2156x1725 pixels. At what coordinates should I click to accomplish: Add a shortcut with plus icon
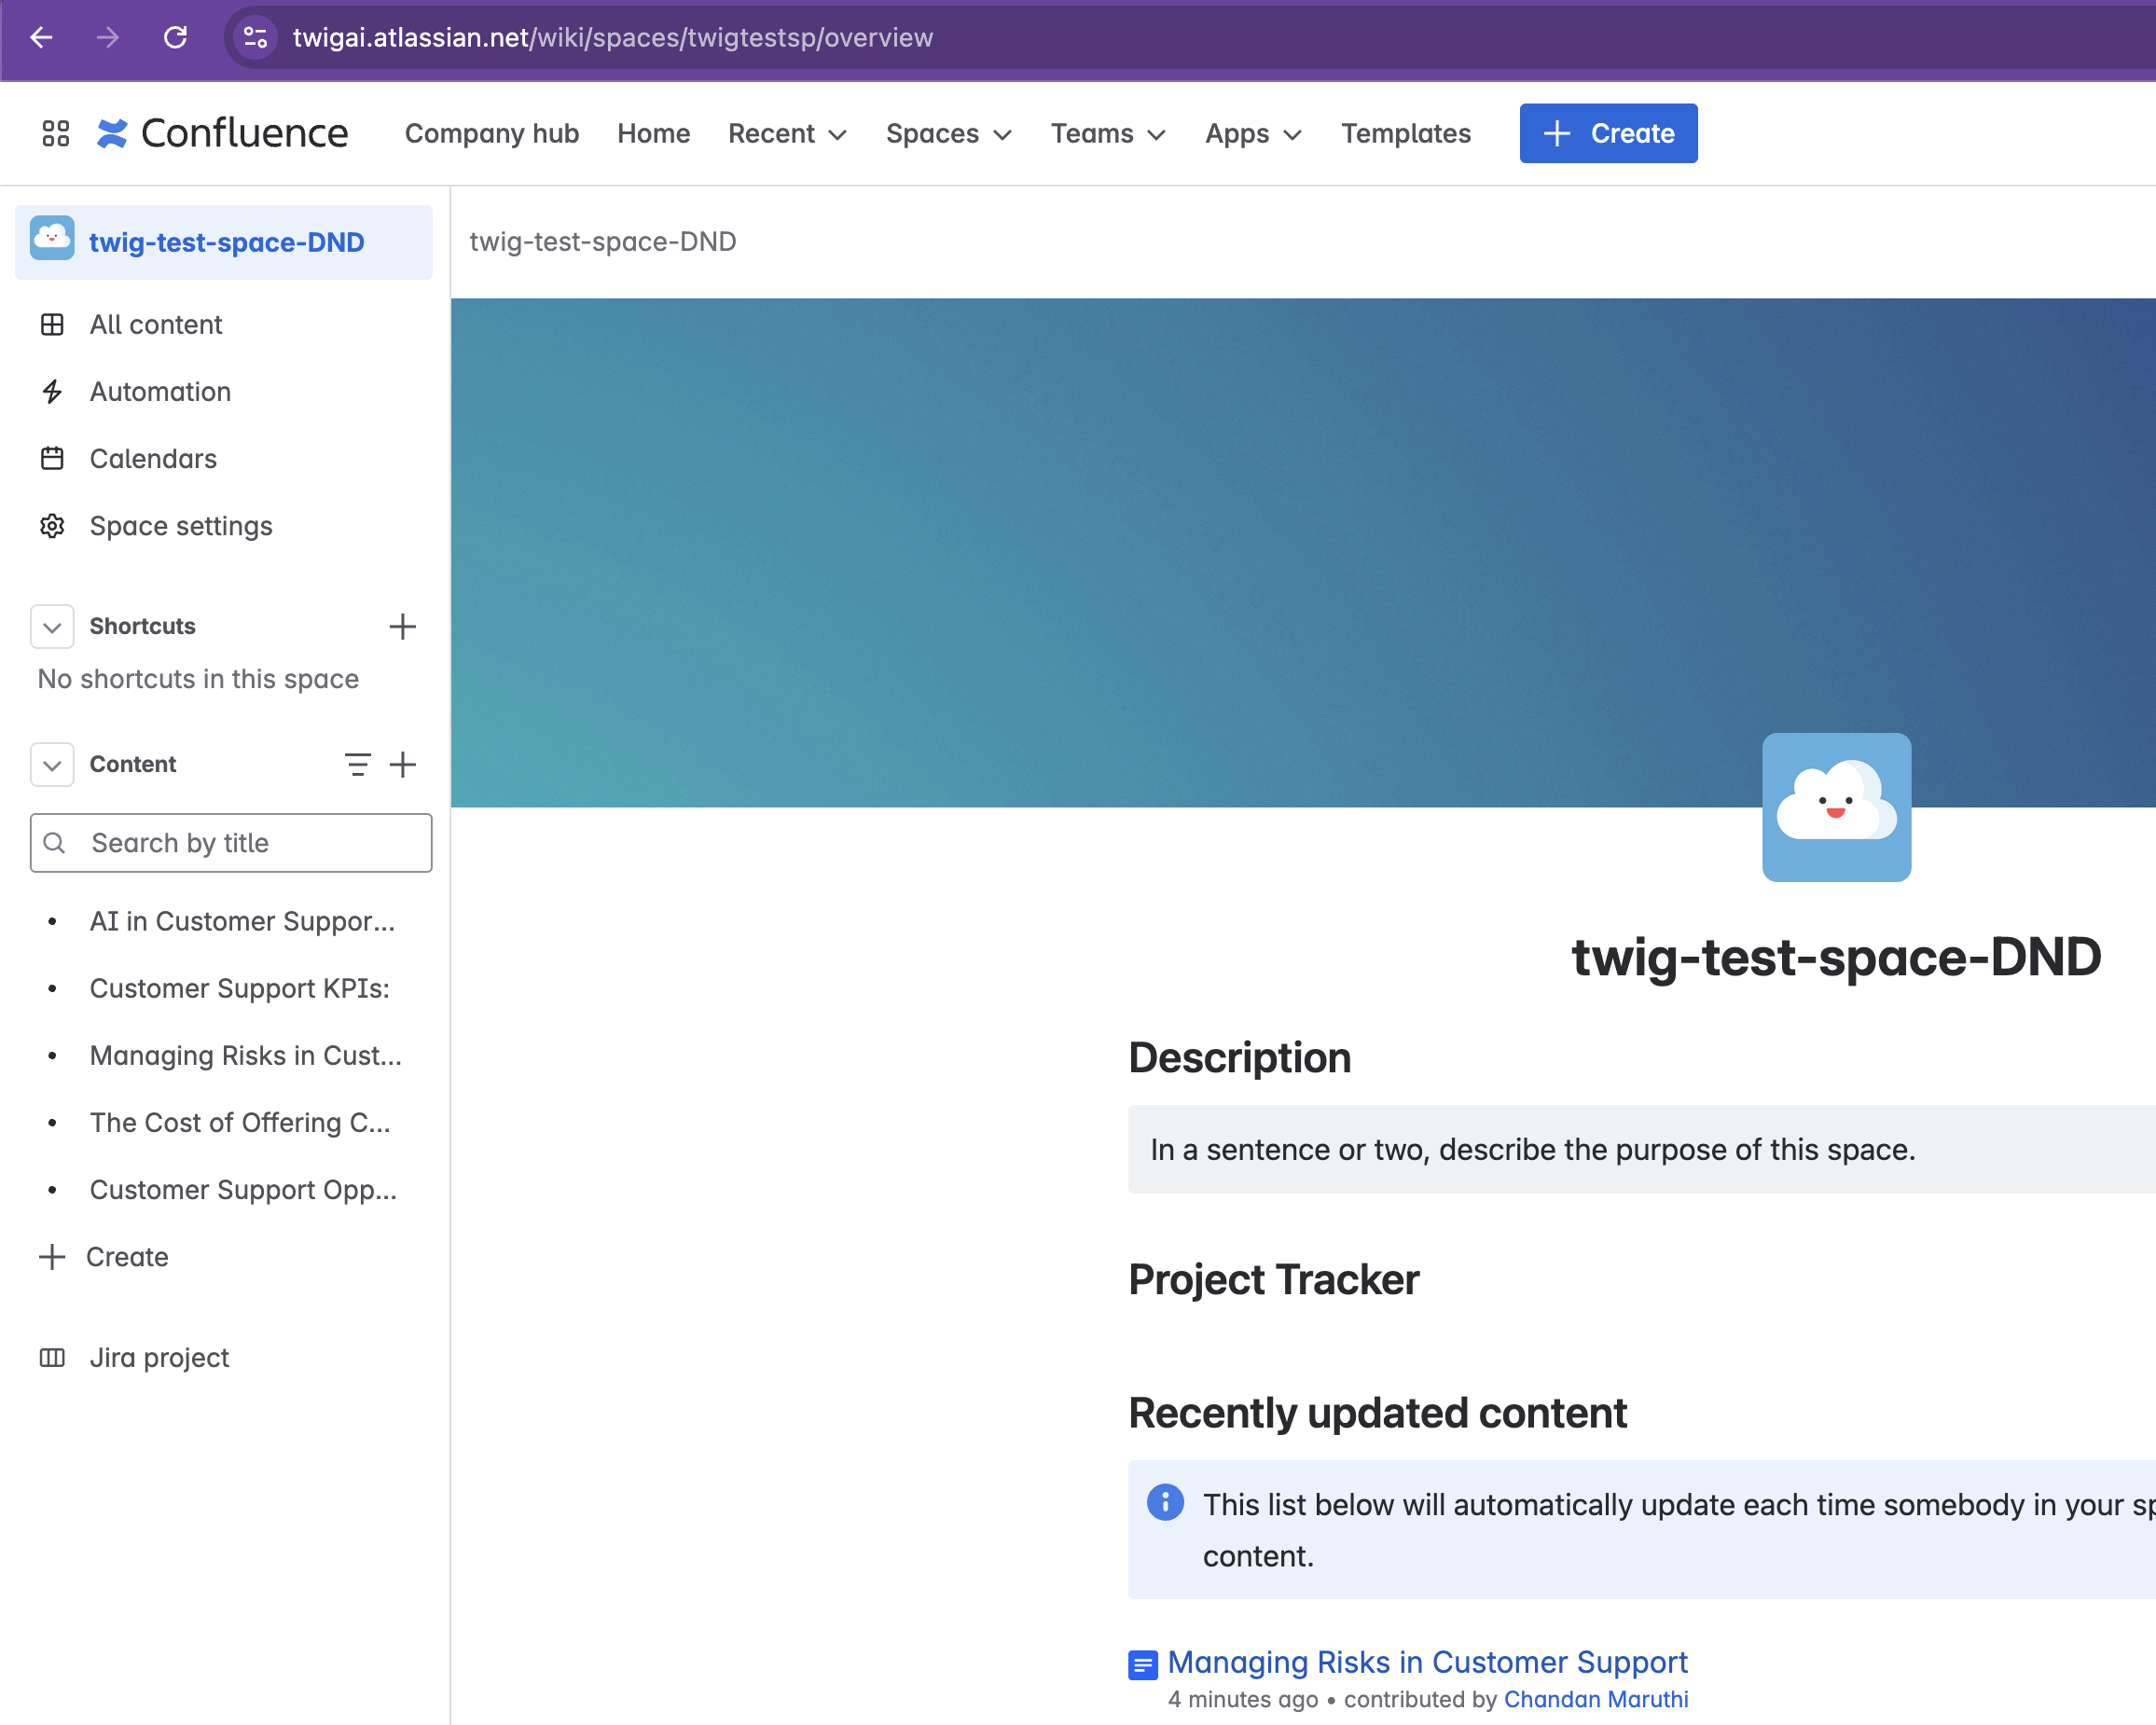tap(402, 627)
